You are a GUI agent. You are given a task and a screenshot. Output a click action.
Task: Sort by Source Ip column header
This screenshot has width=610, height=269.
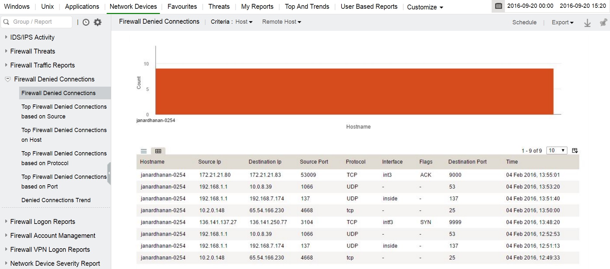click(x=209, y=162)
